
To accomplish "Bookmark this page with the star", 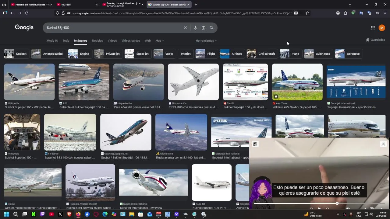I will (307, 13).
